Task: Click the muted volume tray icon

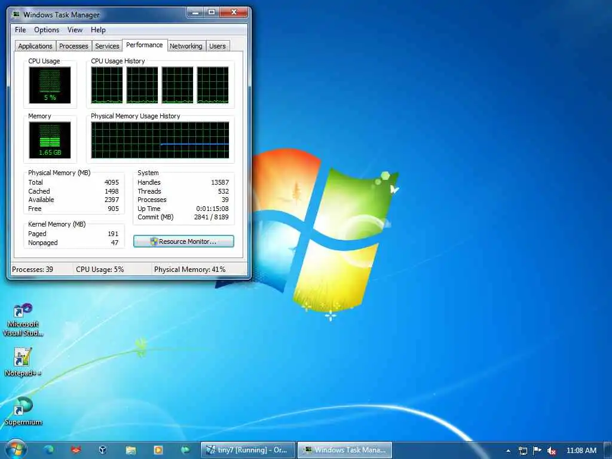Action: (552, 451)
